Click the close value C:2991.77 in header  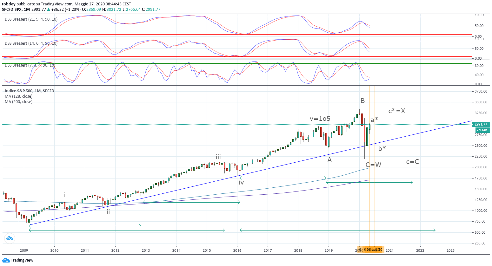[x=151, y=10]
